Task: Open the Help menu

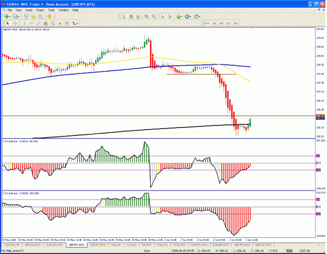Action: pos(75,10)
